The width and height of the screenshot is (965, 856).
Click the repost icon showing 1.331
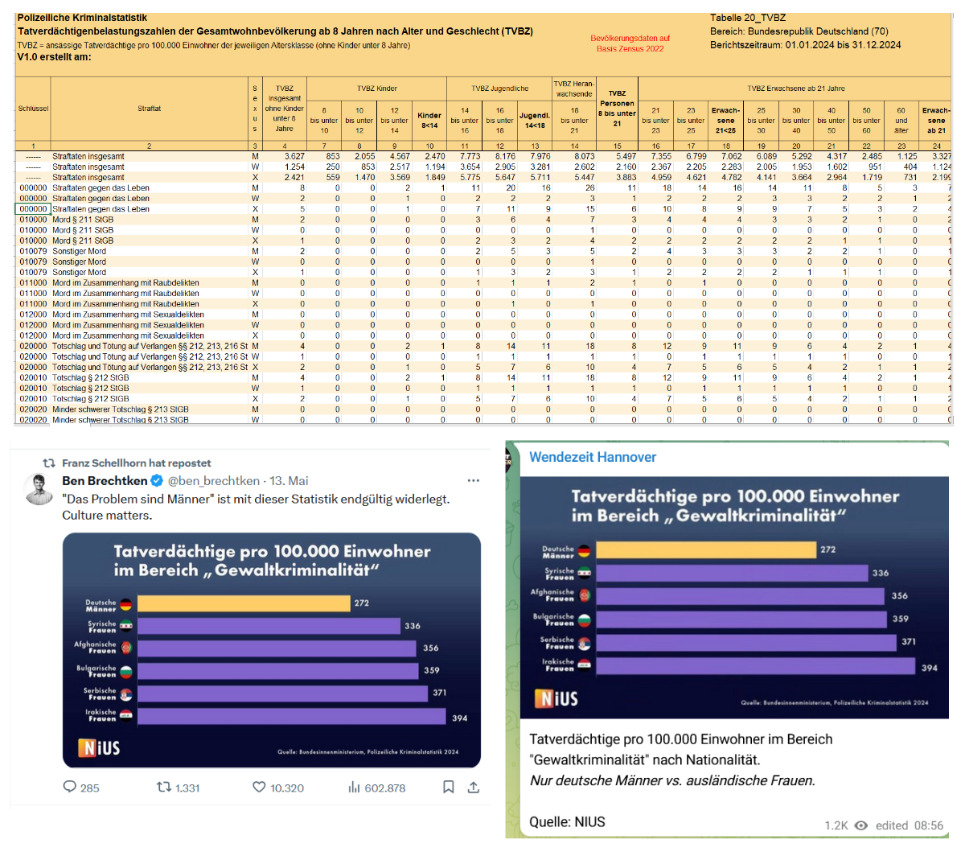click(x=163, y=787)
